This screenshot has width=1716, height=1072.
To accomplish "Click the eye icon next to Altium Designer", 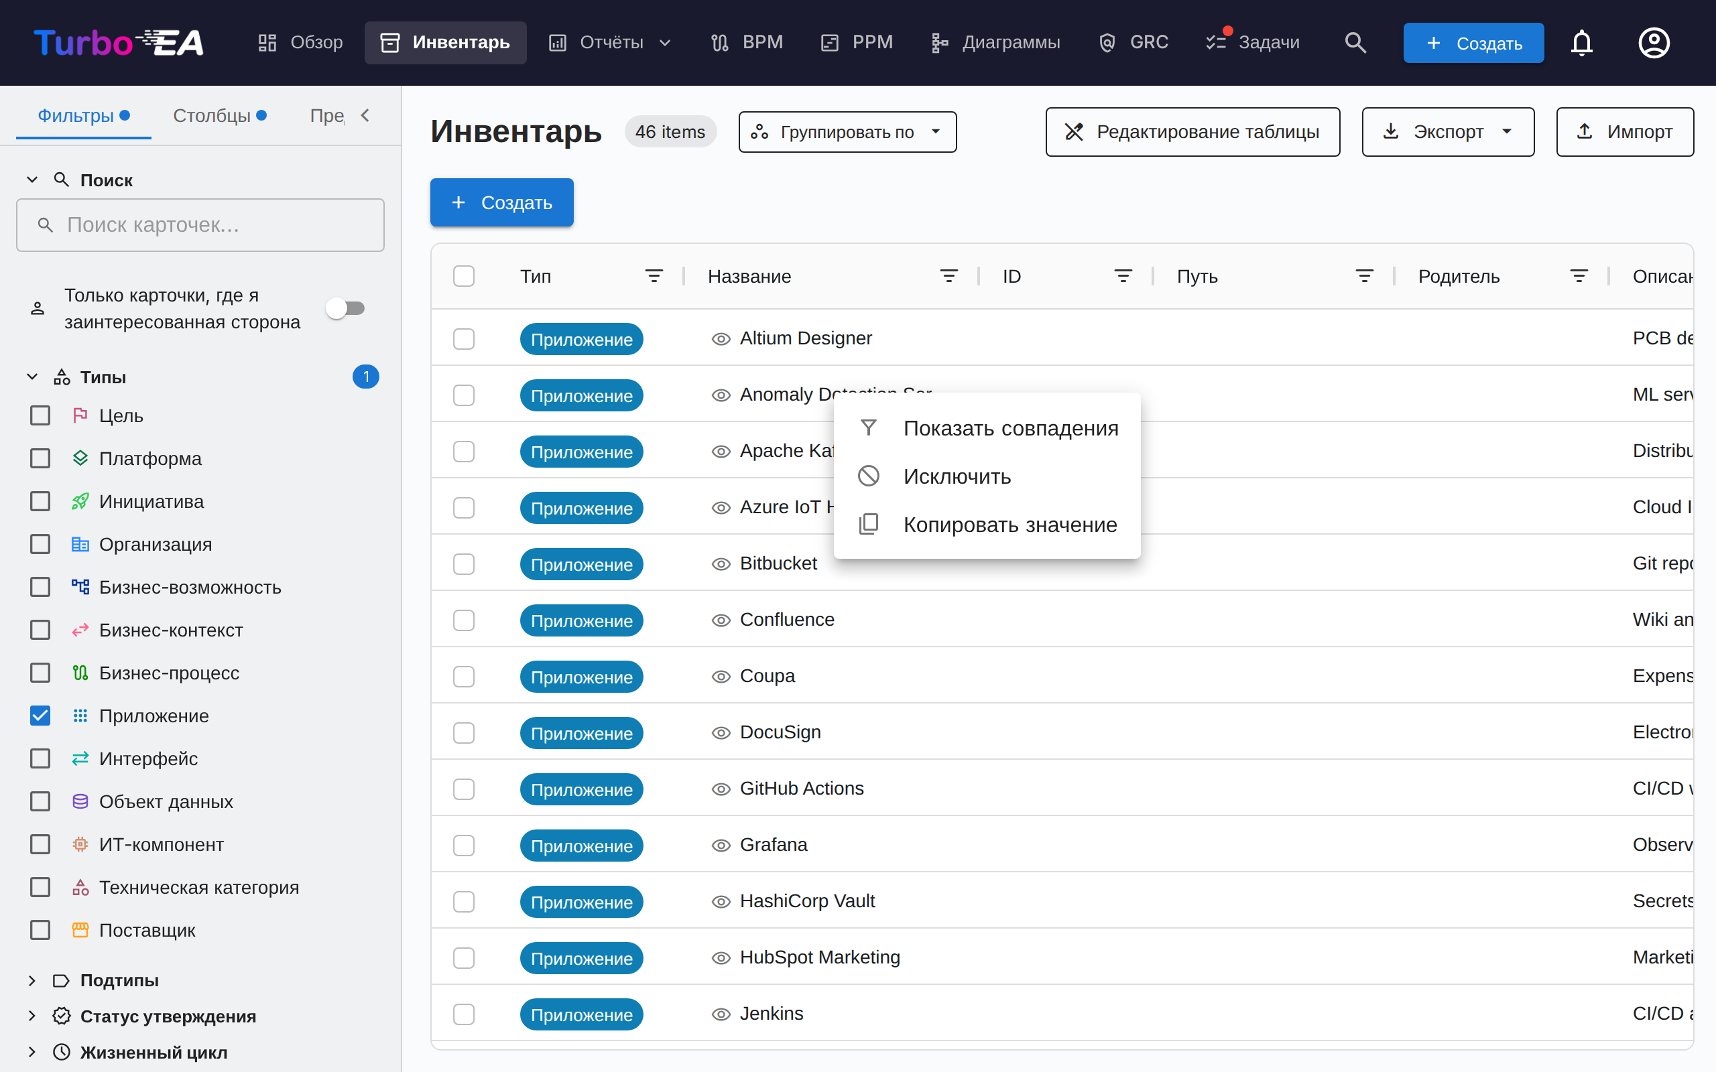I will (x=721, y=339).
